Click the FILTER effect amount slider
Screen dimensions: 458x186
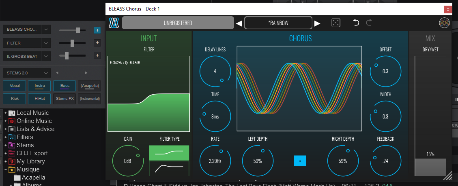(73, 43)
